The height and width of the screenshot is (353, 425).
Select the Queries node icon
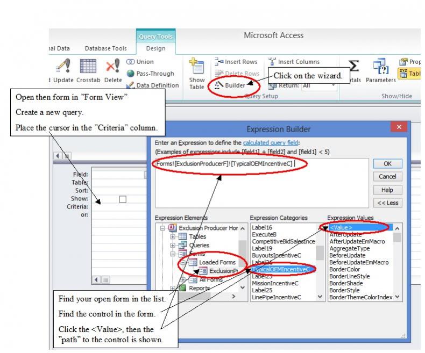point(182,245)
